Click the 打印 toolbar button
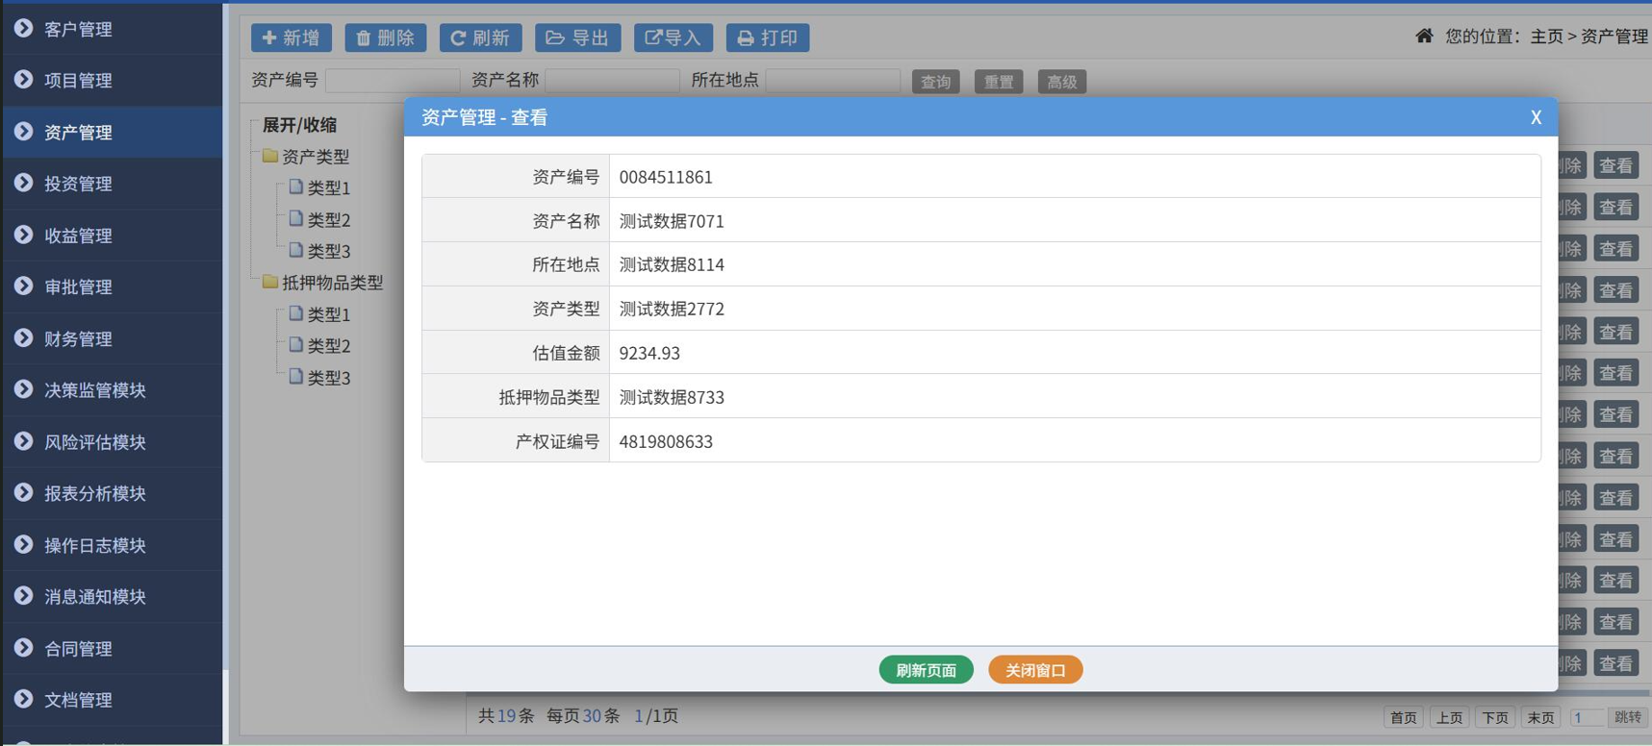This screenshot has height=746, width=1652. [x=768, y=37]
